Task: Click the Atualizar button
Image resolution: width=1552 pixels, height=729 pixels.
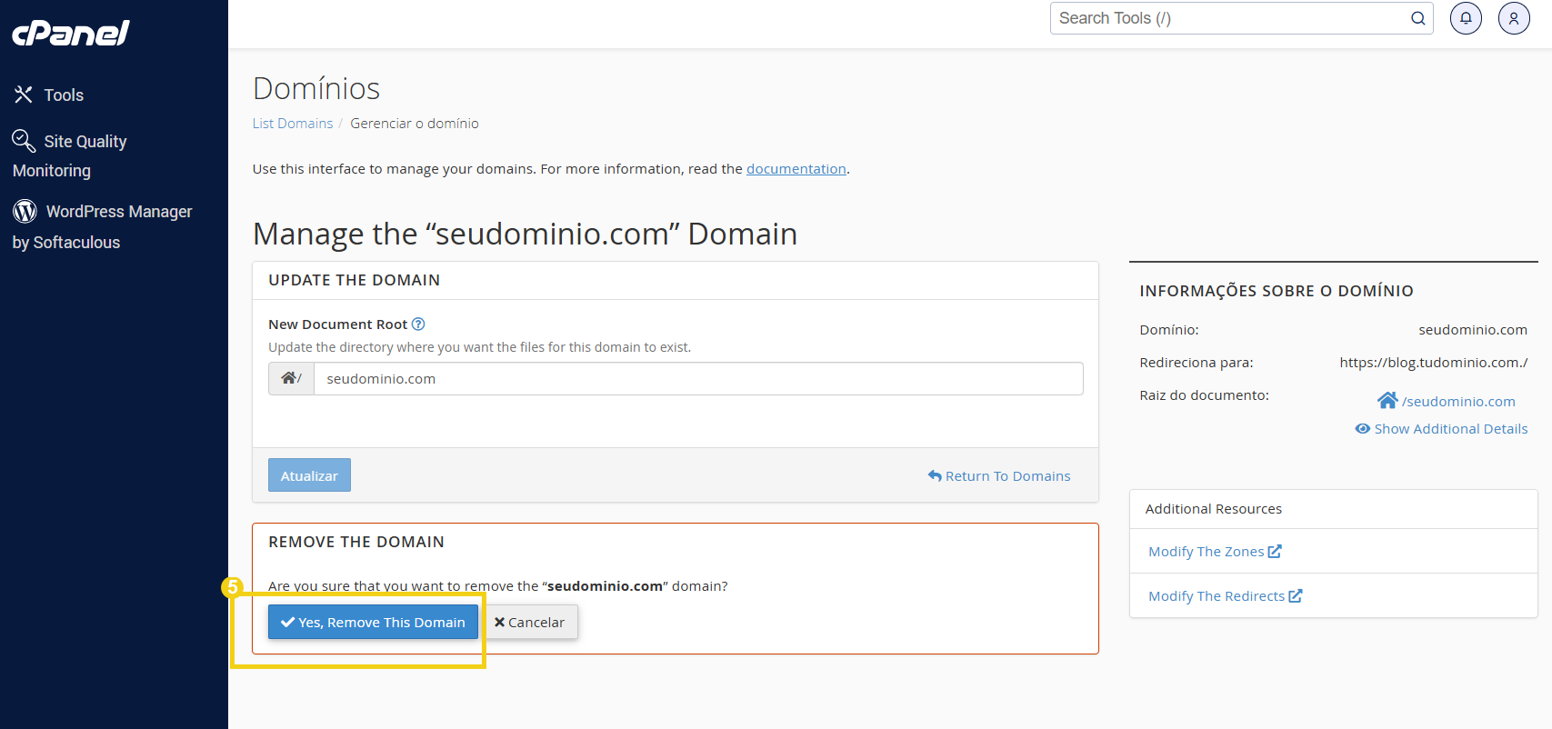Action: (309, 475)
